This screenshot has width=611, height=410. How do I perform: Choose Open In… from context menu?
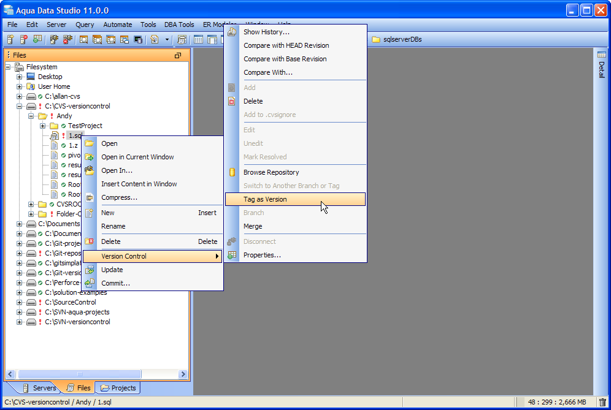(152, 170)
